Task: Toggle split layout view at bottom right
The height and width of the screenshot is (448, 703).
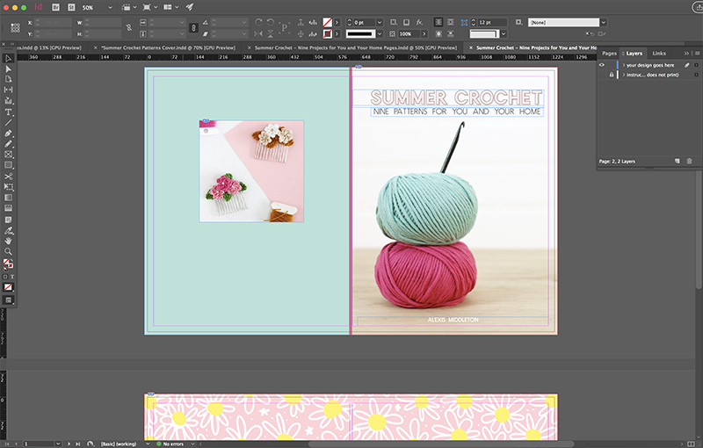Action: coord(692,444)
